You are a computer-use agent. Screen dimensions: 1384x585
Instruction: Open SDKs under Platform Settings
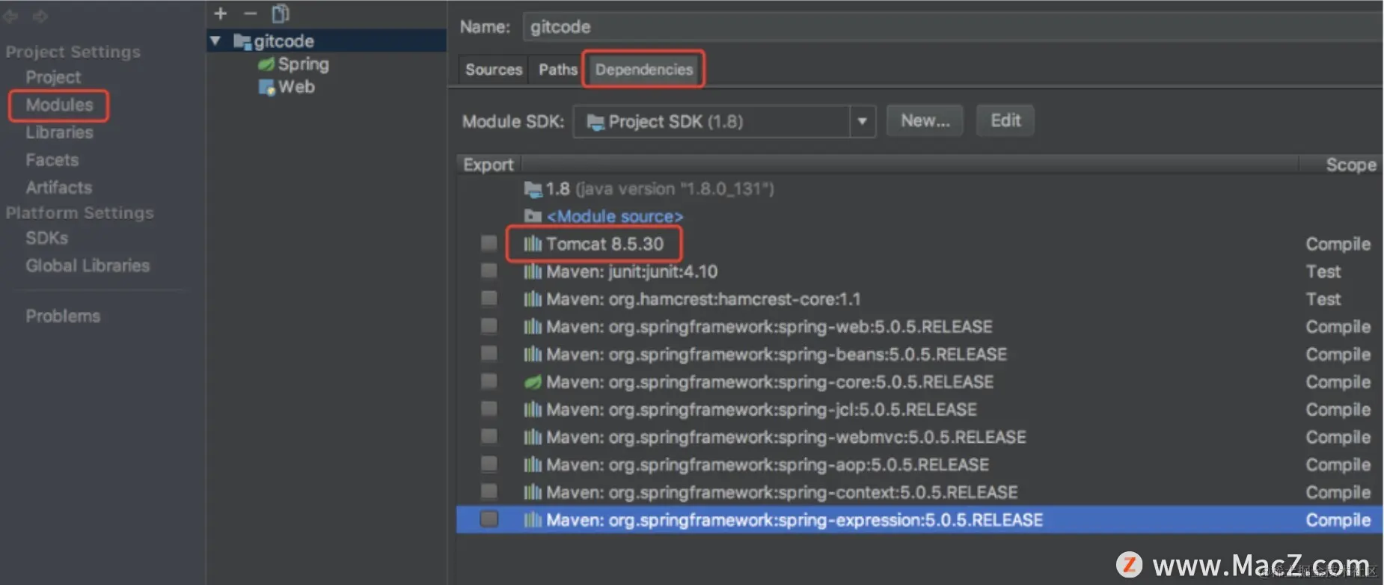[x=46, y=238]
